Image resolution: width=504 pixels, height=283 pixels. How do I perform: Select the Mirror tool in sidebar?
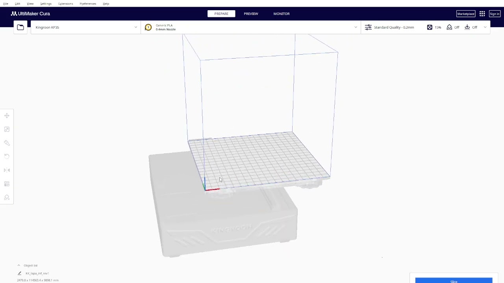coord(7,170)
